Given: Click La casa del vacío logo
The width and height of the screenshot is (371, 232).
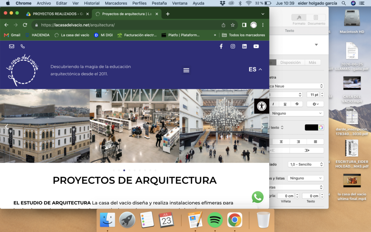Looking at the screenshot, I should (x=22, y=70).
